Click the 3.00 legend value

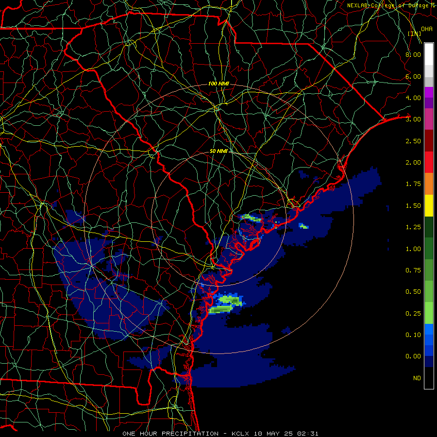[413, 119]
